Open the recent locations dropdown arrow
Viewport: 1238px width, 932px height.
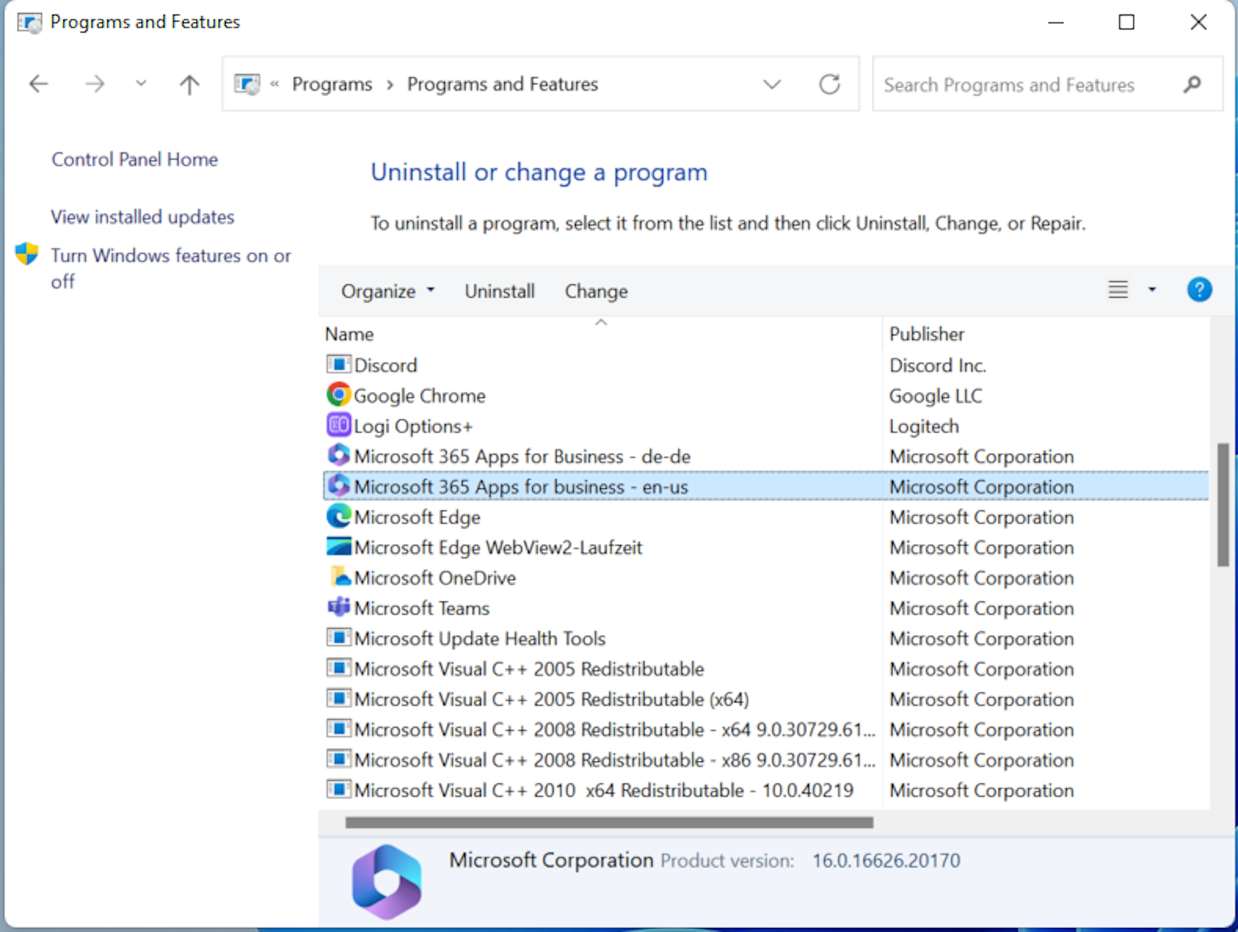[140, 83]
